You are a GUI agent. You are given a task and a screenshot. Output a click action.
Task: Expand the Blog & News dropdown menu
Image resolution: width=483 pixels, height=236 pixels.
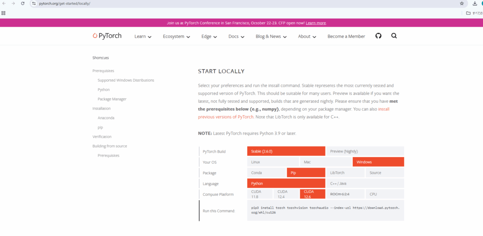click(271, 36)
